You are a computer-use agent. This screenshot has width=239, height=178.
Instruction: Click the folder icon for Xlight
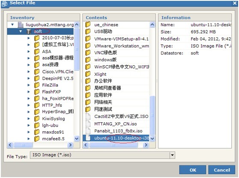pyautogui.click(x=88, y=74)
